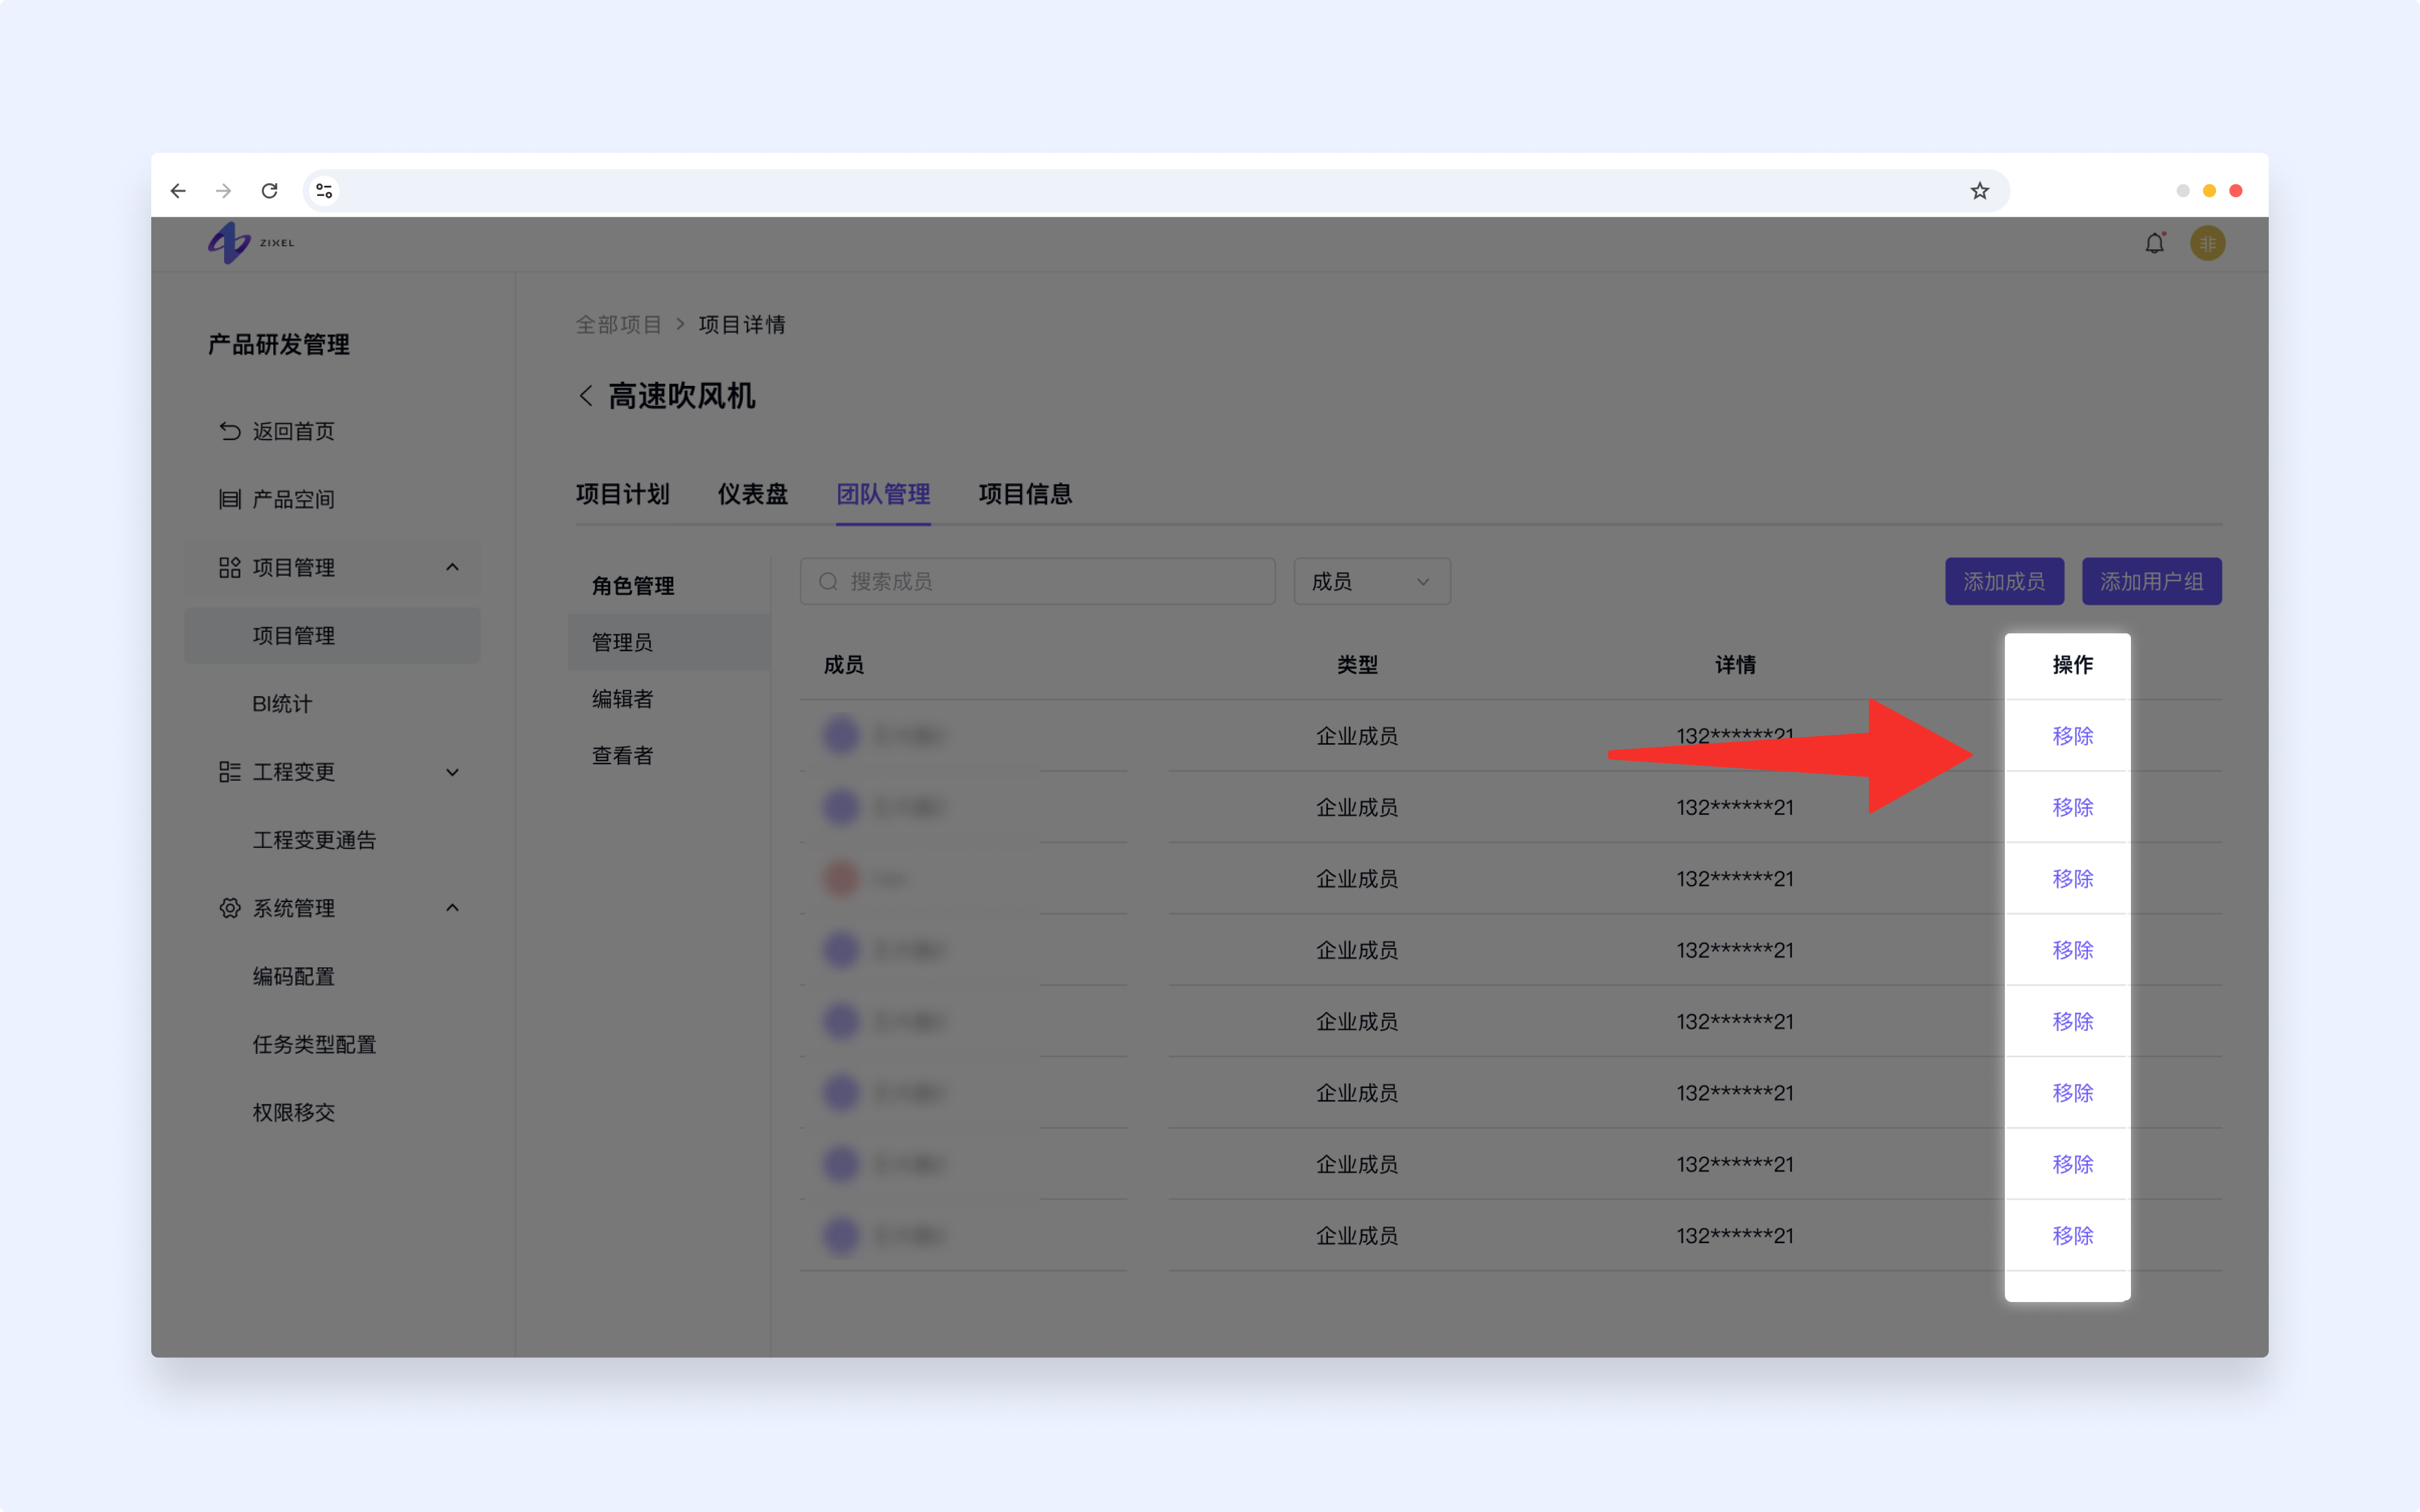Click the red avatar in third row
Image resolution: width=2420 pixels, height=1512 pixels.
(x=841, y=879)
